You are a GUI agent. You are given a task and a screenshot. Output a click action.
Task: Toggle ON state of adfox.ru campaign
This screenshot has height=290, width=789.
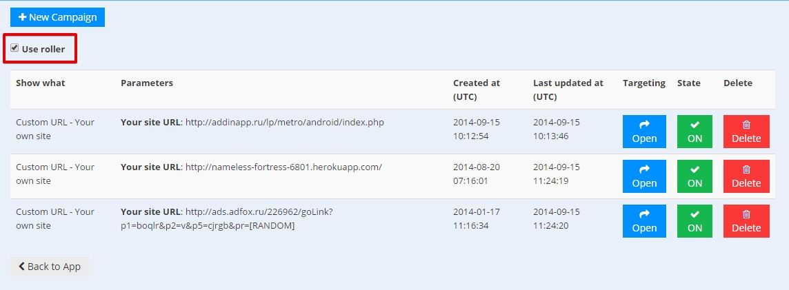[x=695, y=221]
